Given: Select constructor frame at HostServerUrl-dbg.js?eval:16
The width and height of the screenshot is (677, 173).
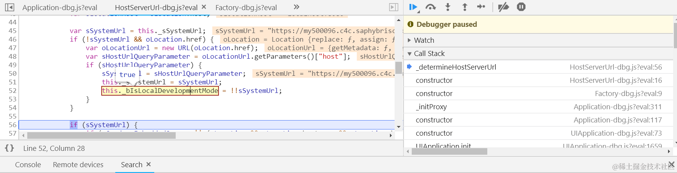Looking at the screenshot, I should (x=539, y=80).
